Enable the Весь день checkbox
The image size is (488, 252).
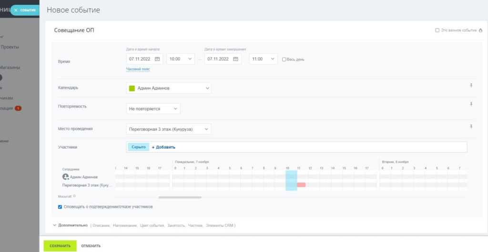pos(284,60)
